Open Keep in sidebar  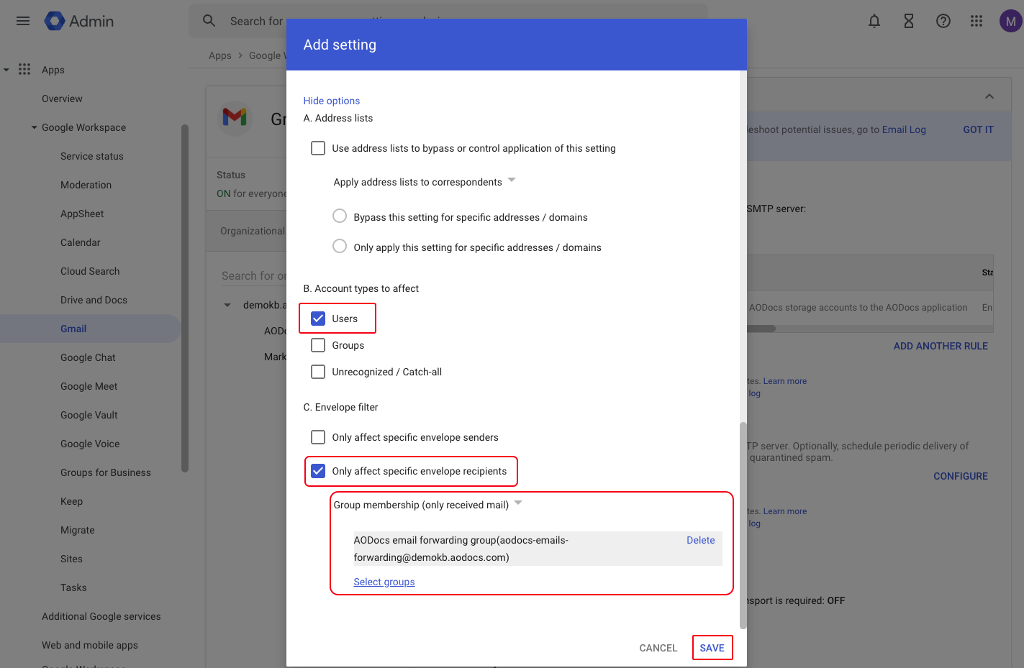point(71,501)
